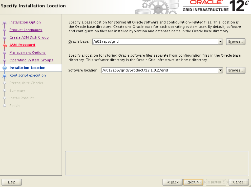Expand the Oracle base dropdown arrow
Screen dimensions: 251x187
[220, 41]
